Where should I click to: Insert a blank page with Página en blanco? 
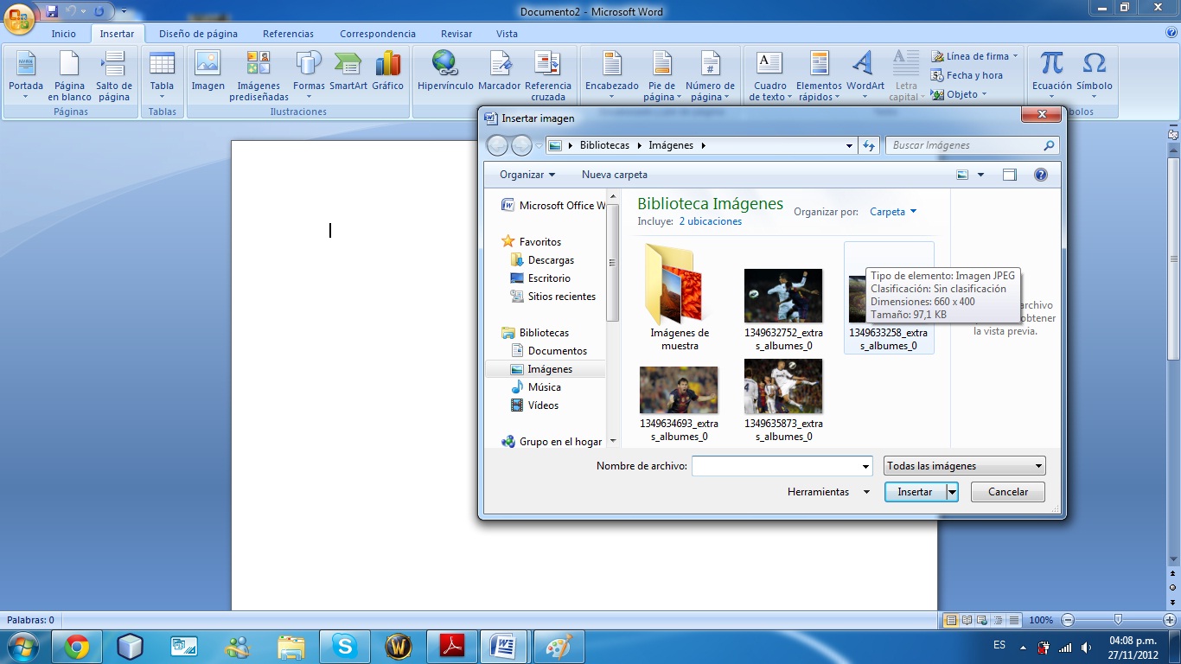[x=70, y=76]
